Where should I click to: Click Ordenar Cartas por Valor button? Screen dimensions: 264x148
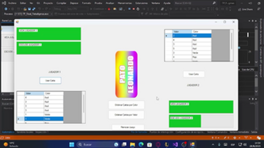(126, 115)
